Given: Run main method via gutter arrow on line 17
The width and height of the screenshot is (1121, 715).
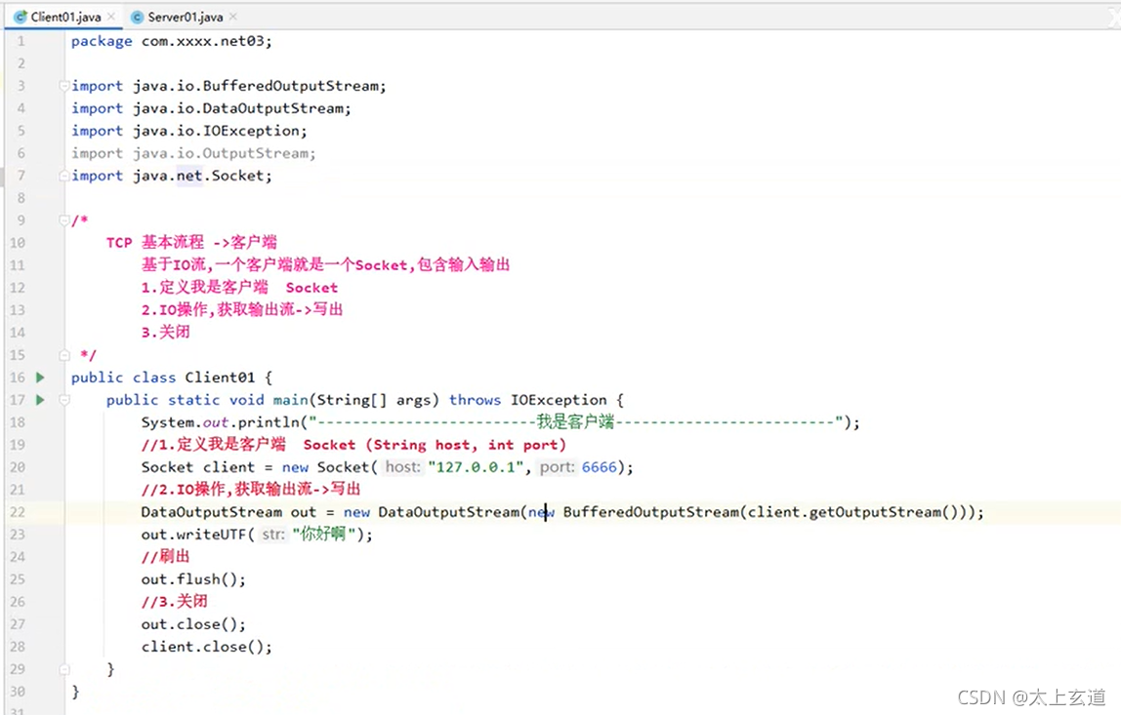Looking at the screenshot, I should coord(40,400).
